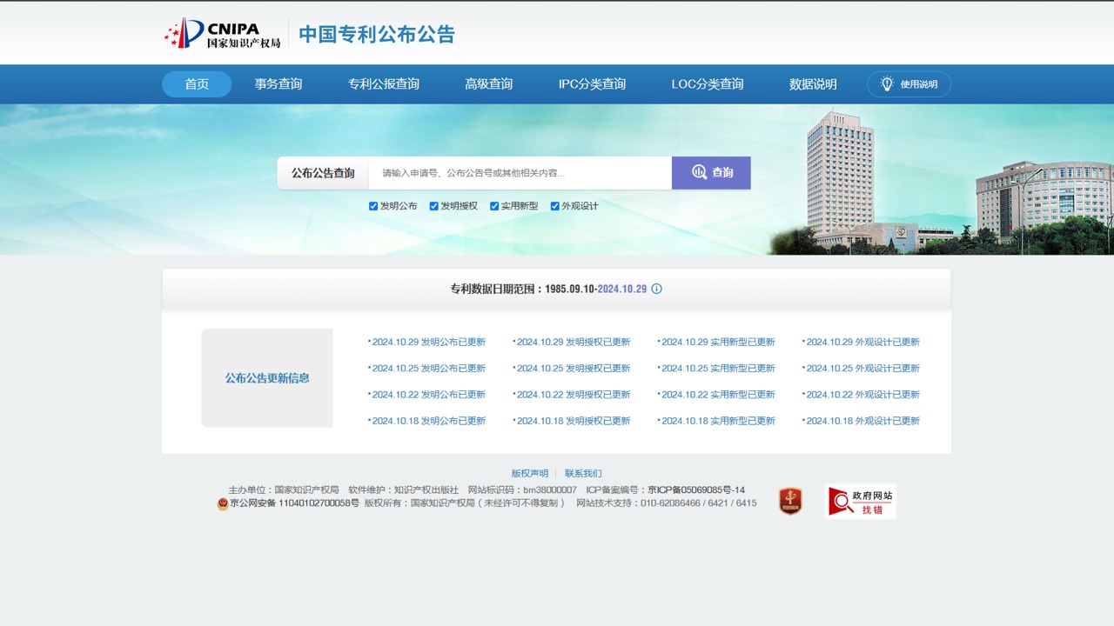Image resolution: width=1114 pixels, height=626 pixels.
Task: Click the government website error-report badge
Action: click(860, 502)
